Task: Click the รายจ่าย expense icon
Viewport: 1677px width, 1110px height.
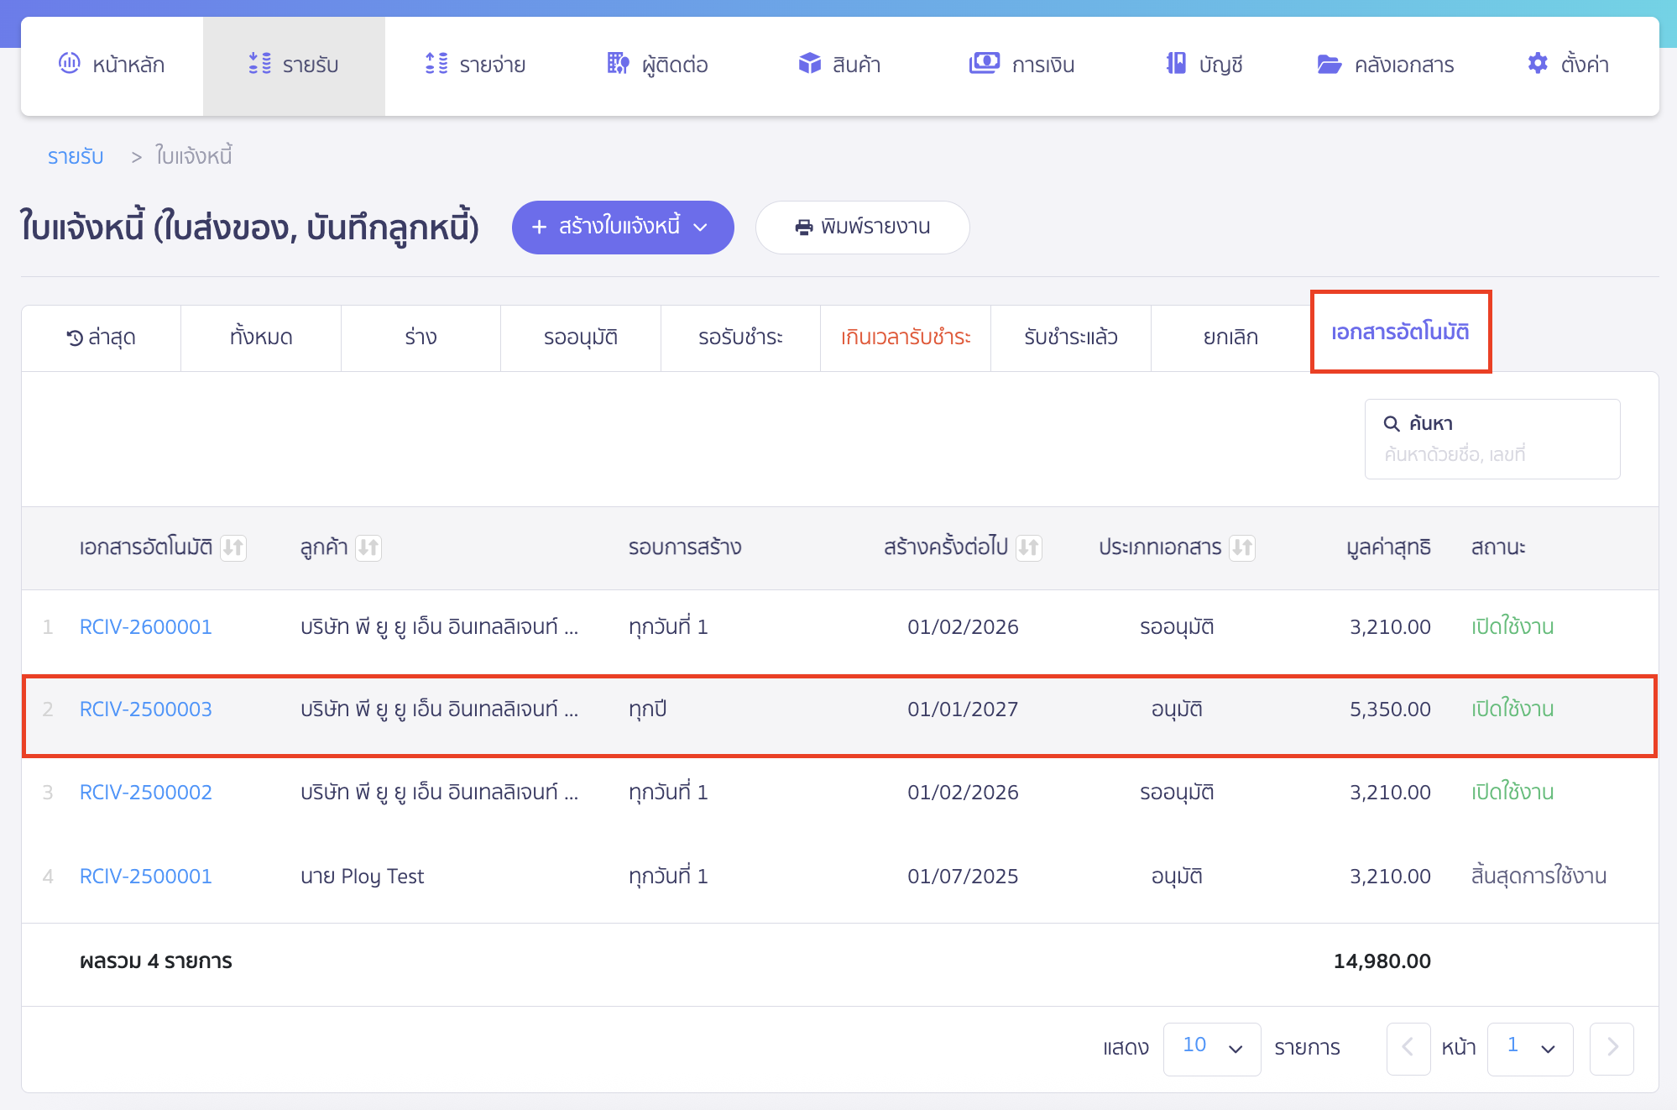Action: point(436,63)
